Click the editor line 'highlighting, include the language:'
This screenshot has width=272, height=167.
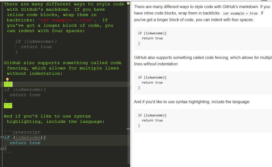pos(56,122)
